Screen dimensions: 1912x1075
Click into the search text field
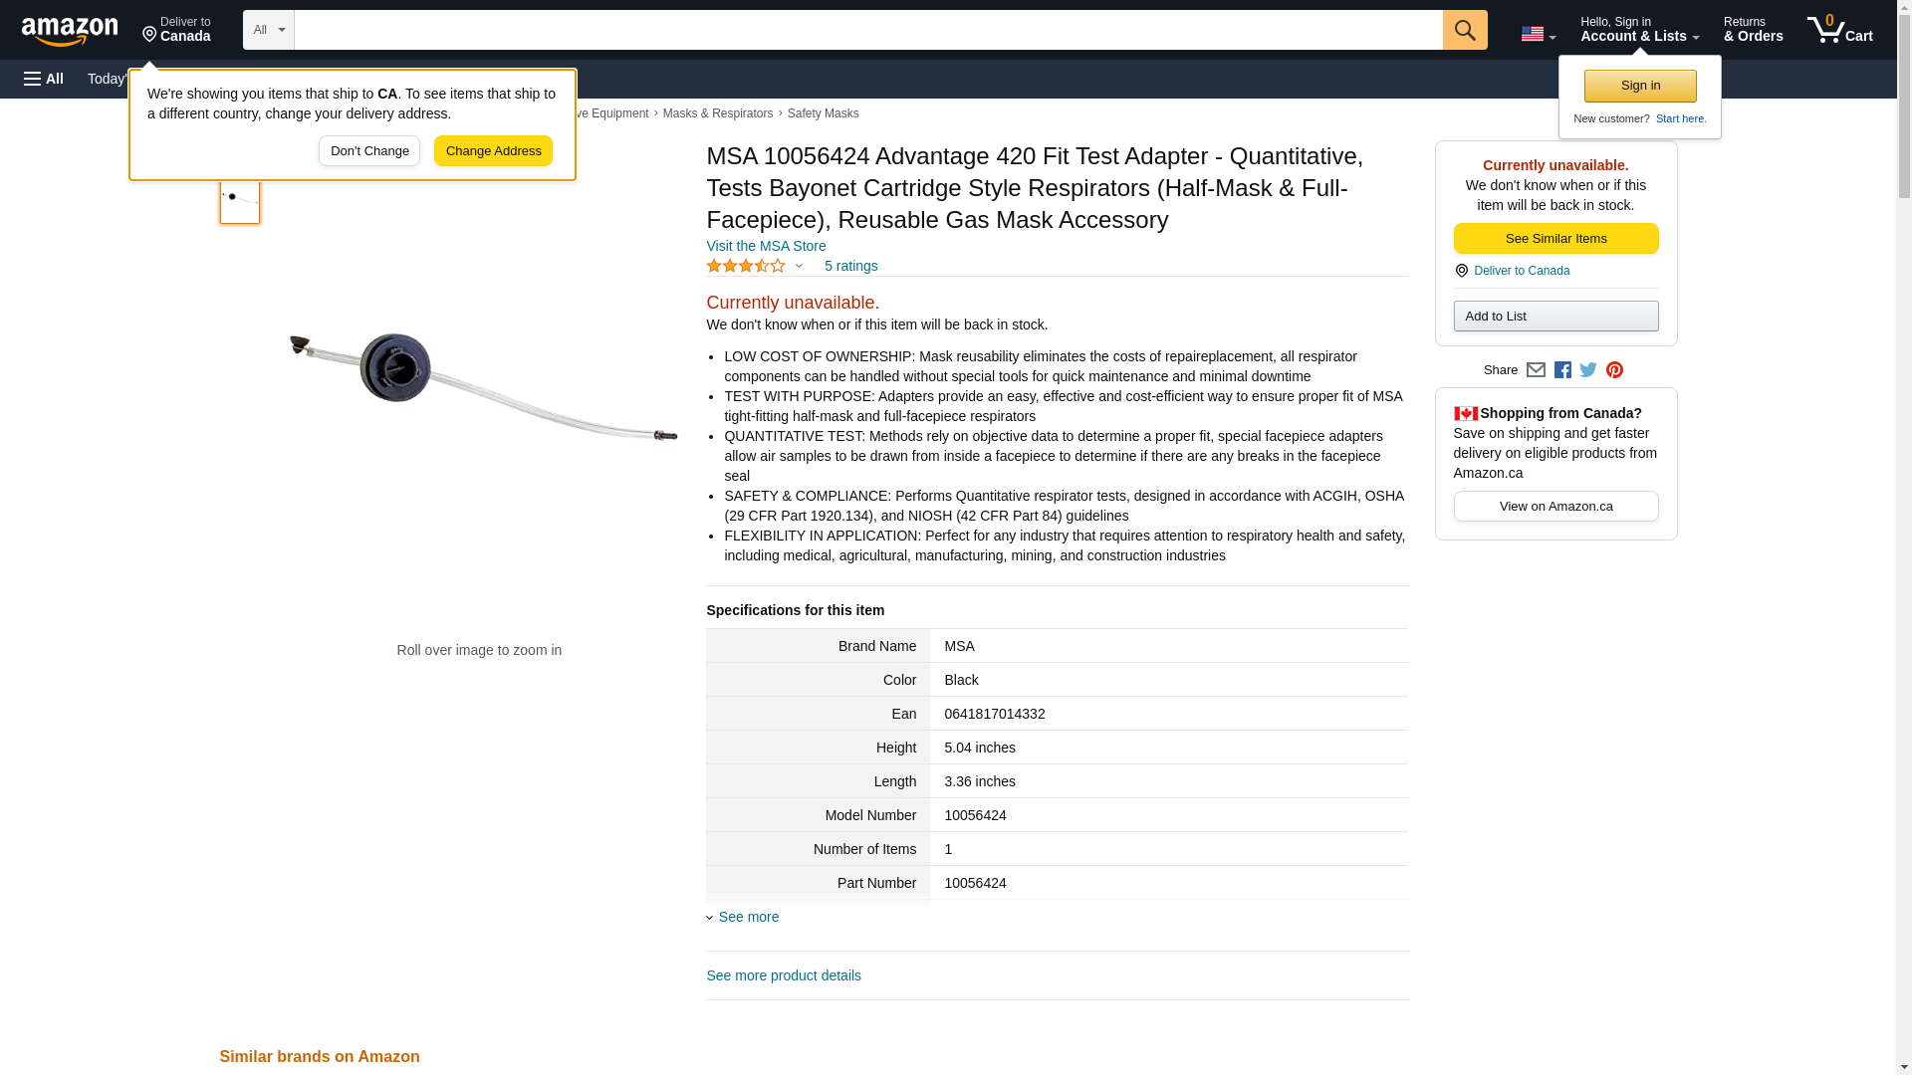(x=867, y=30)
